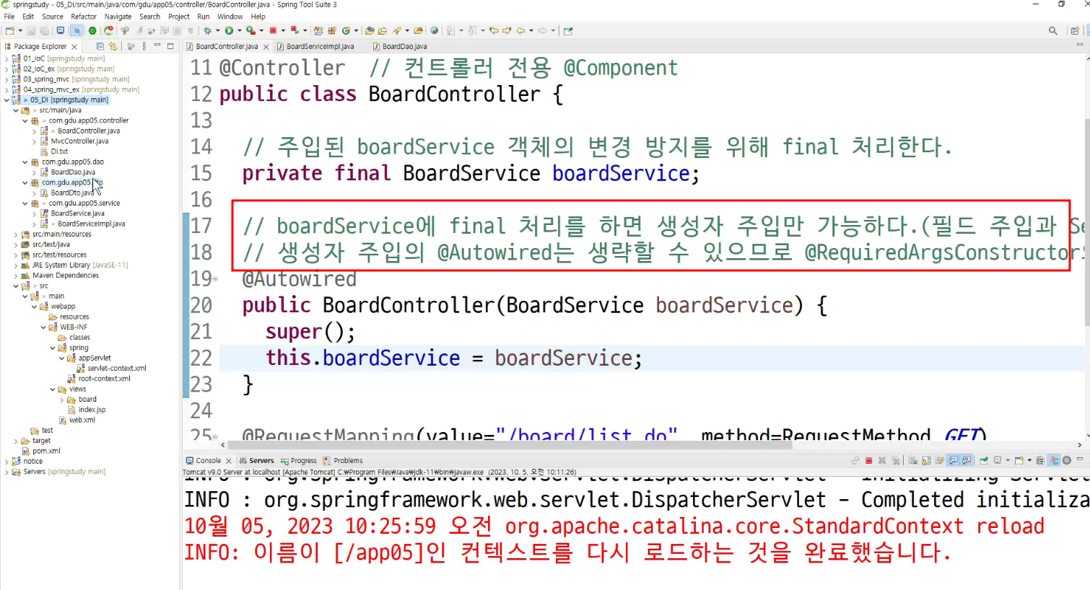Open the Project menu
This screenshot has height=590, width=1090.
(178, 16)
